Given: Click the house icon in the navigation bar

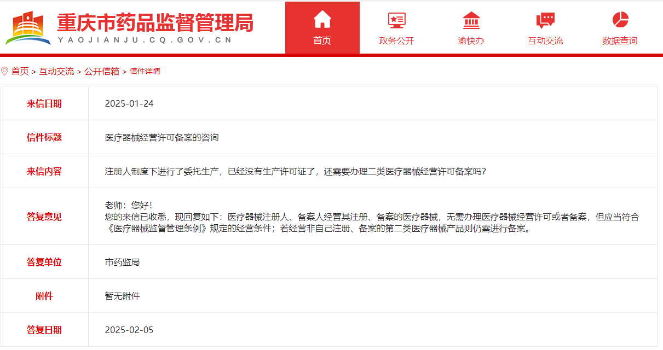Looking at the screenshot, I should click(322, 20).
